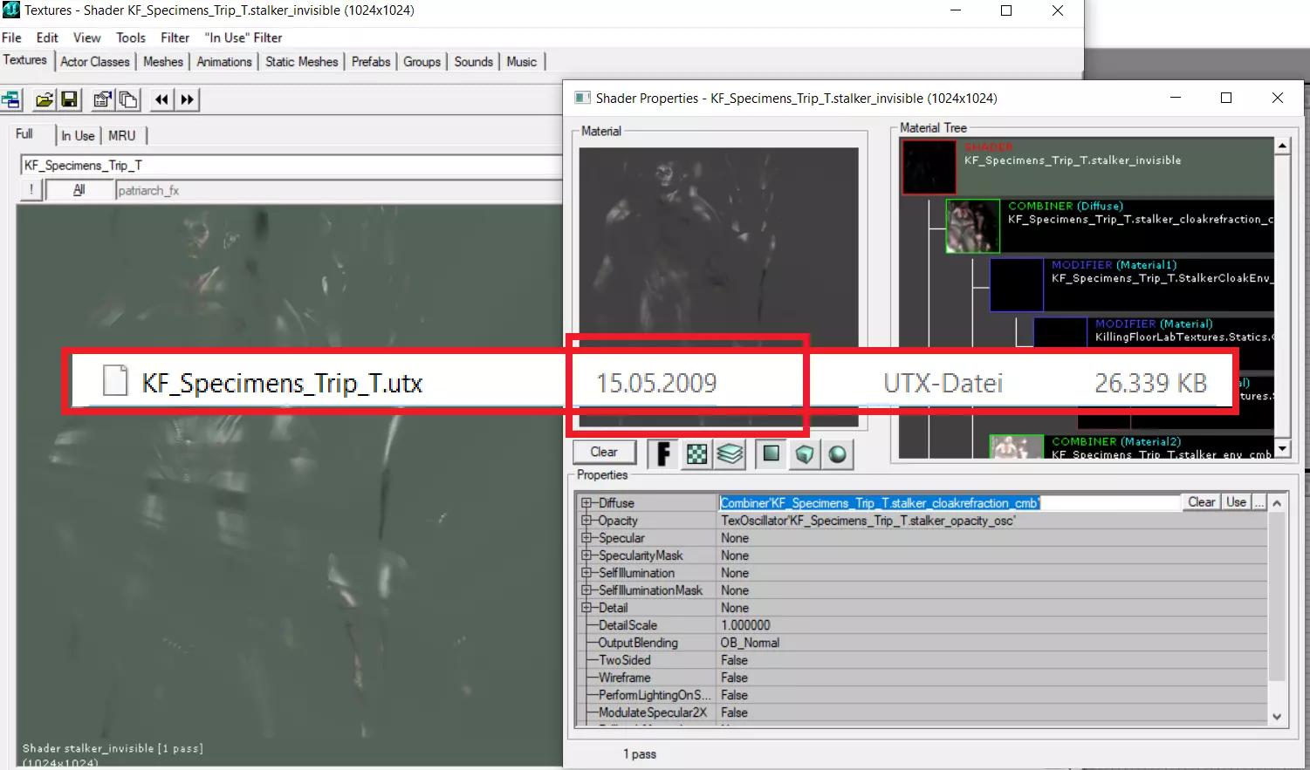Select the cube preview shape icon
This screenshot has height=770, width=1310.
click(804, 453)
